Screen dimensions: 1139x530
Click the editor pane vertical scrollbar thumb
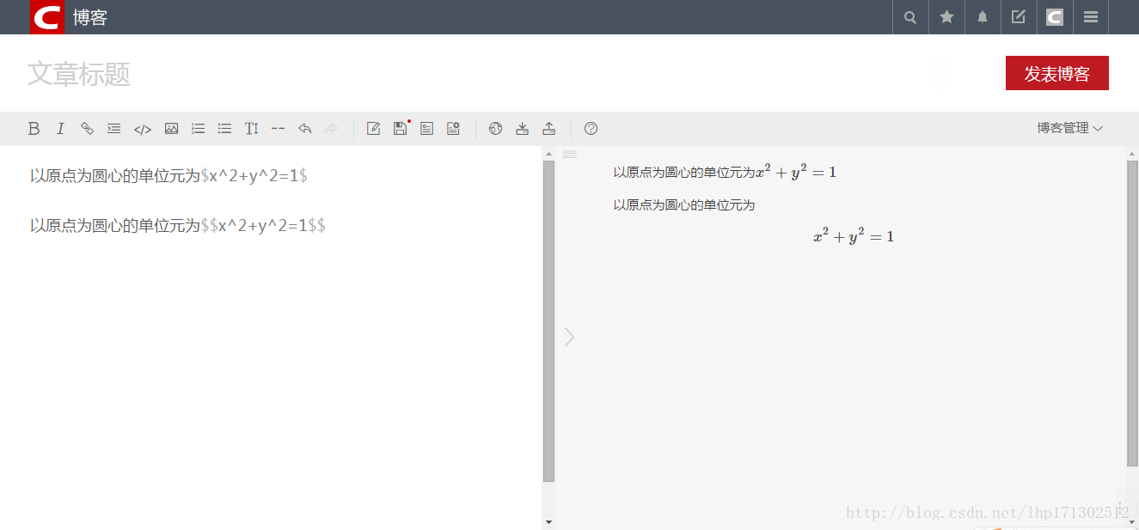pyautogui.click(x=548, y=321)
